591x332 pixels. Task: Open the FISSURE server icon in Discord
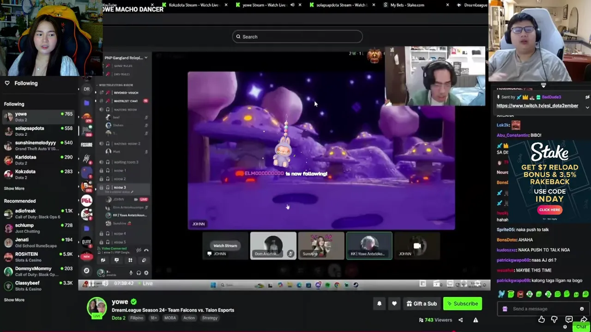tap(86, 145)
